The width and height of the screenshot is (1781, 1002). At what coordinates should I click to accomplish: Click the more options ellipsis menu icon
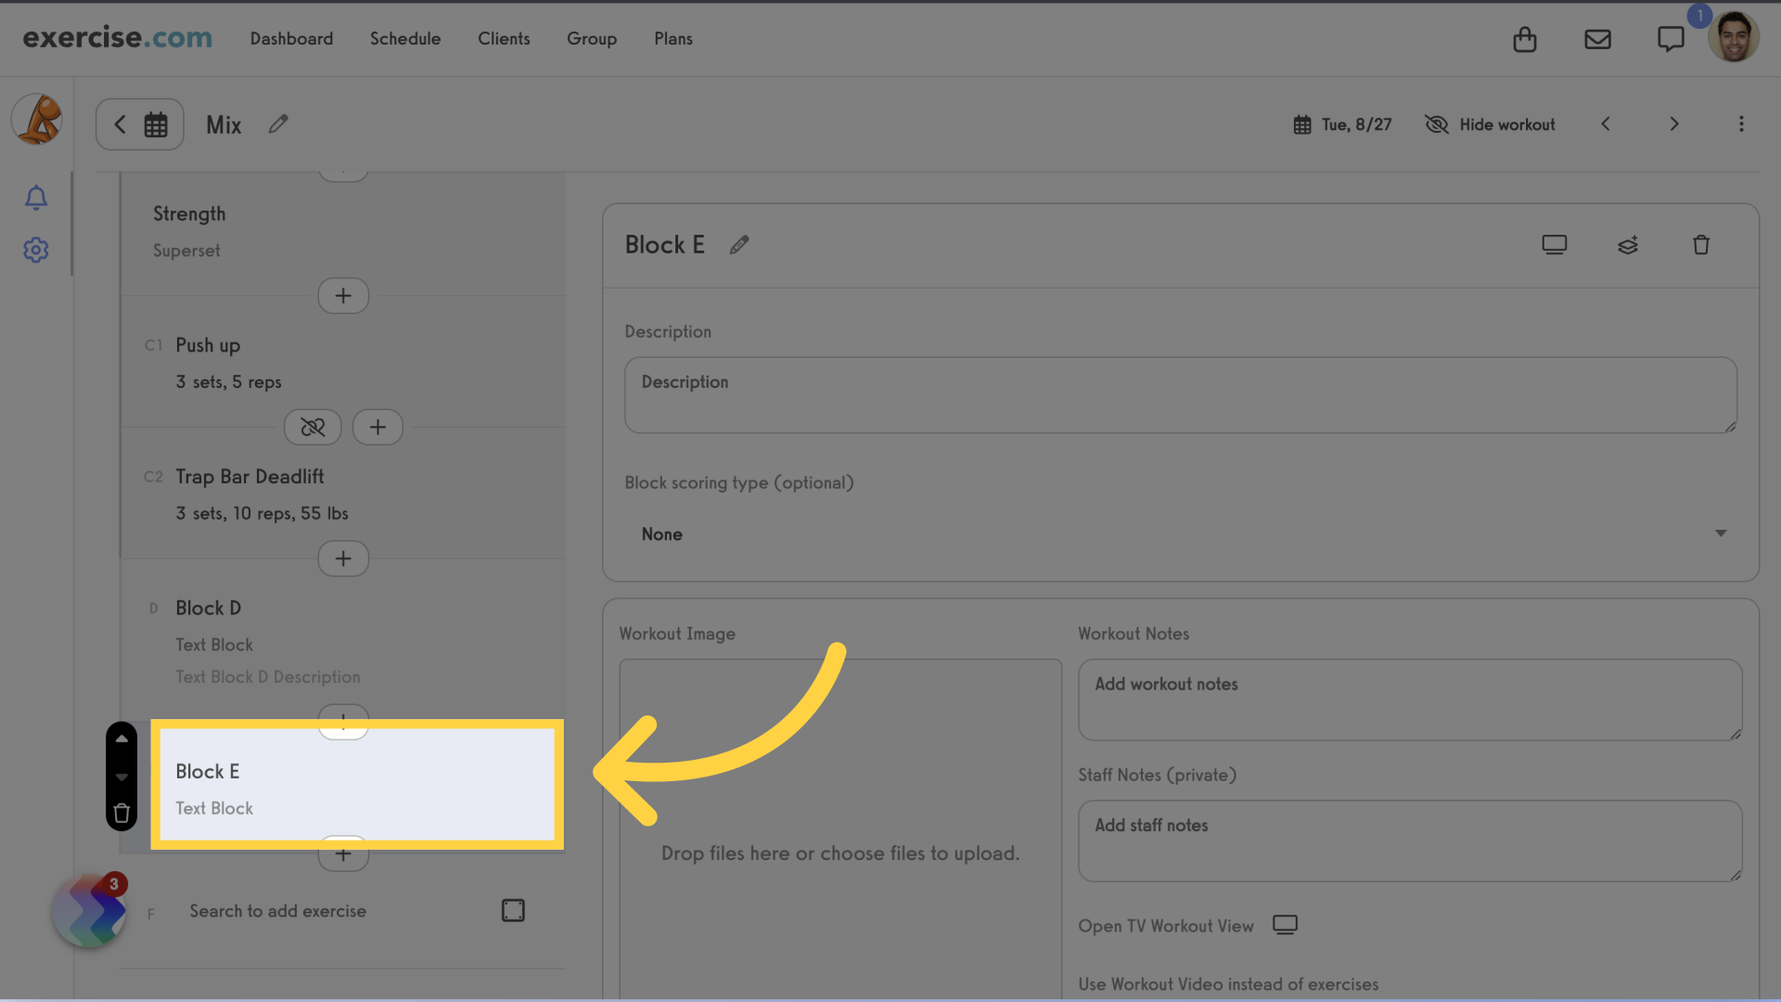click(1742, 123)
